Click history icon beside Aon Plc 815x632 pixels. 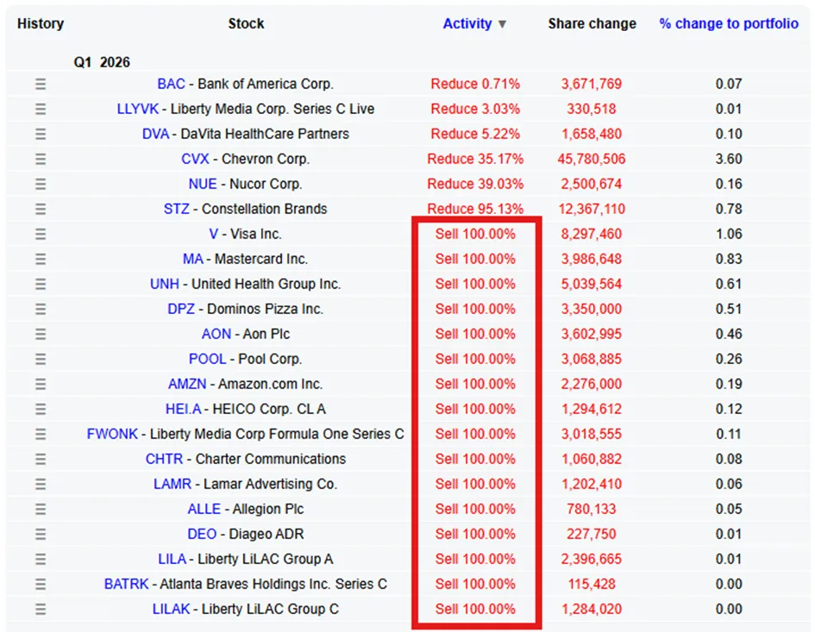pos(41,335)
